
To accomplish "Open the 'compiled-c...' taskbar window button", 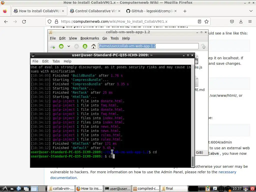I will [x=145, y=189].
